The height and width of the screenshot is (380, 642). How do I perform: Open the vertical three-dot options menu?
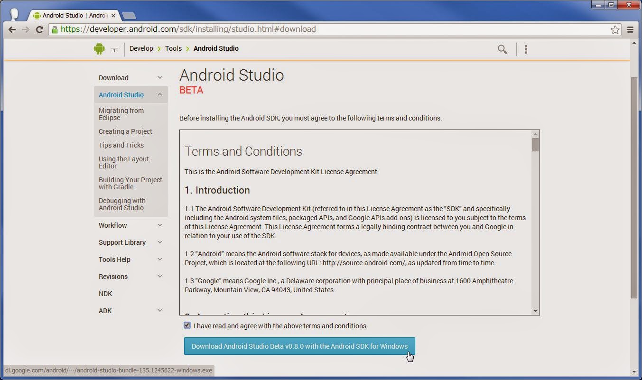[x=526, y=49]
